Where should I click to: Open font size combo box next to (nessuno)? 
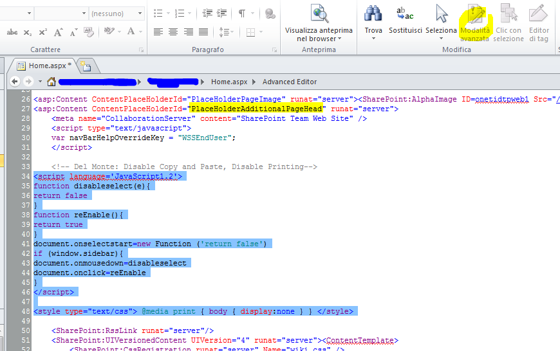coord(61,14)
